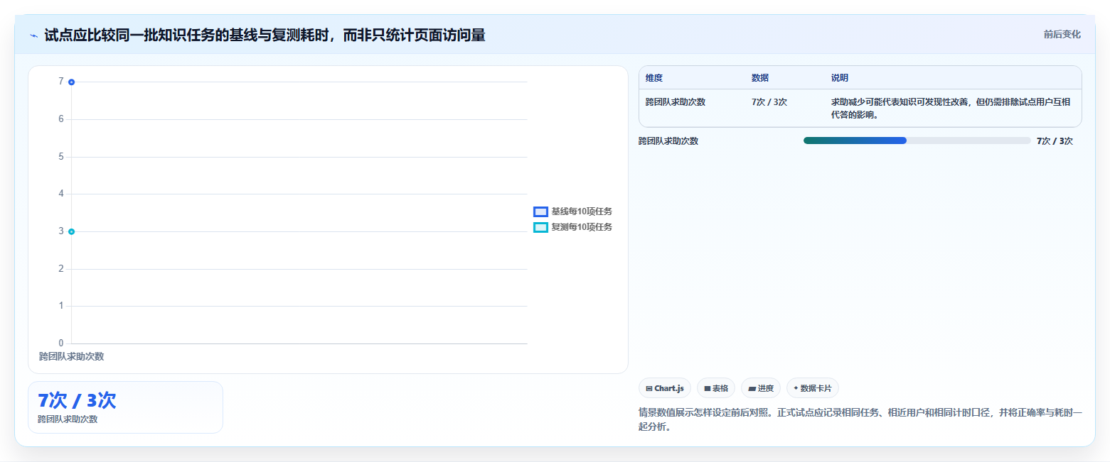Click the 说明 column header
Image resolution: width=1110 pixels, height=462 pixels.
tap(840, 78)
